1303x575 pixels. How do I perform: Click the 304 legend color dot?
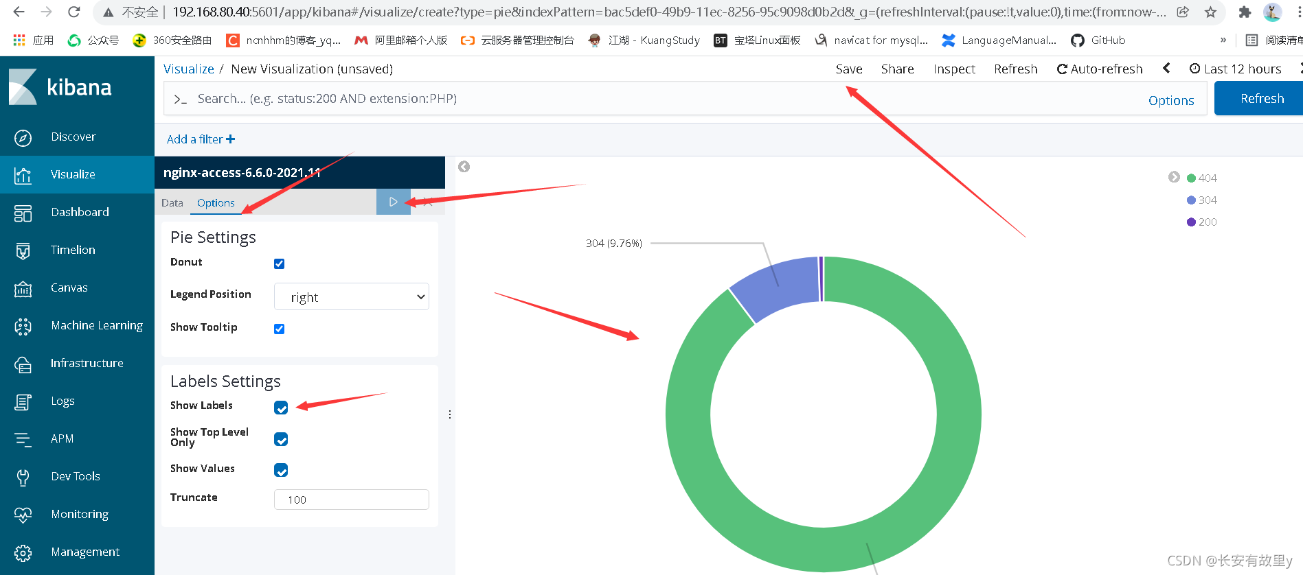click(x=1191, y=200)
